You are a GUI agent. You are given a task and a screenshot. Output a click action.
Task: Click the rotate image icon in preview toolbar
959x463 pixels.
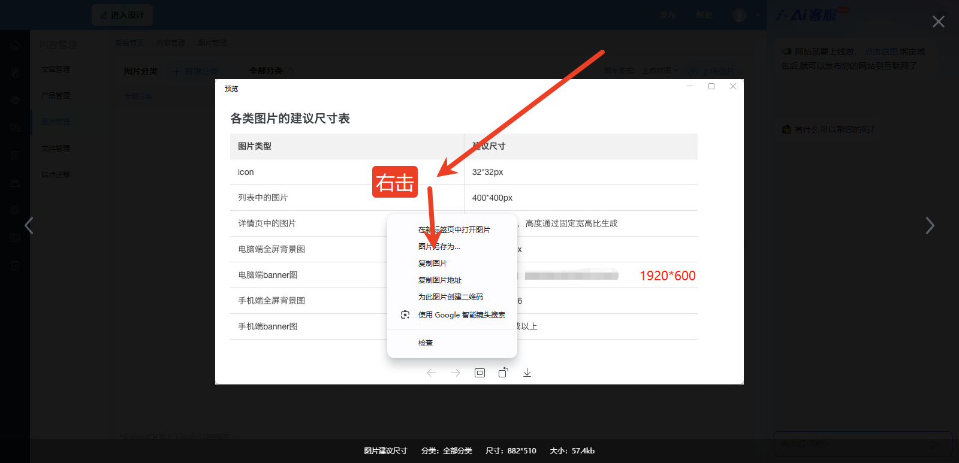pos(503,373)
